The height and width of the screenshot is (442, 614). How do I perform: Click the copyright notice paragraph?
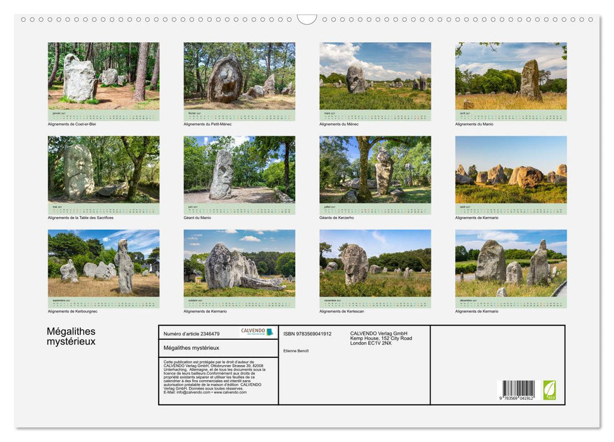[x=214, y=377]
